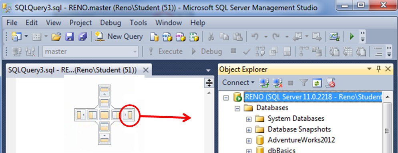
Task: Click the Cut scissors icon
Action: (211, 37)
